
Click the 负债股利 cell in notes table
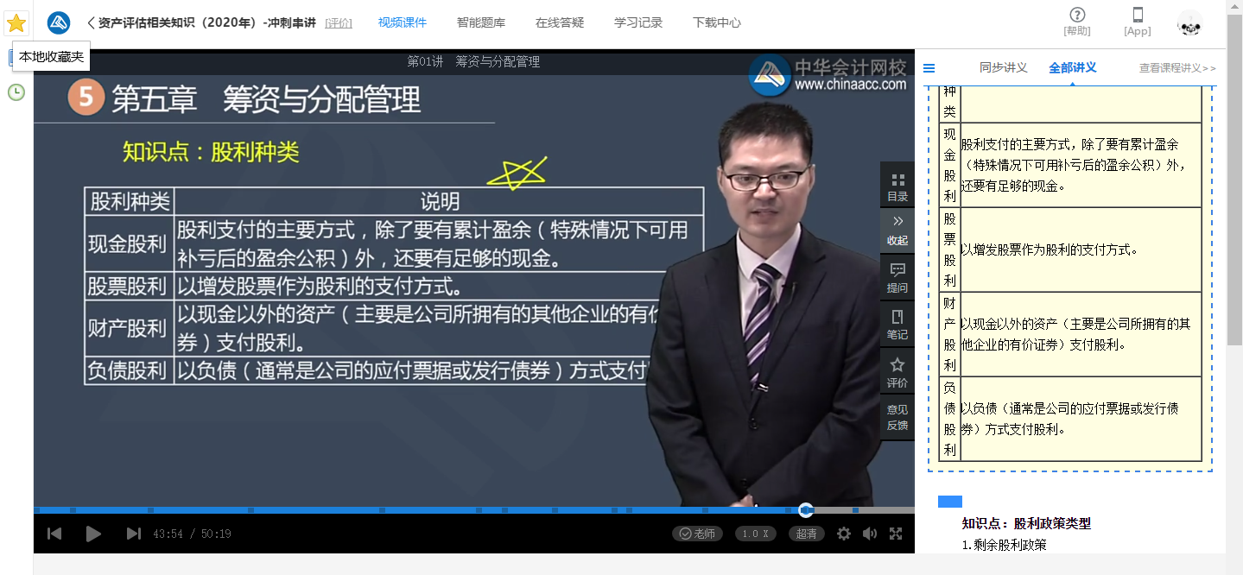(949, 419)
